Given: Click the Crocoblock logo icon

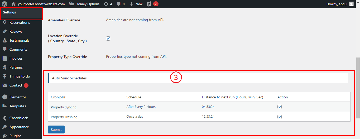Looking at the screenshot, I should (x=4, y=118).
